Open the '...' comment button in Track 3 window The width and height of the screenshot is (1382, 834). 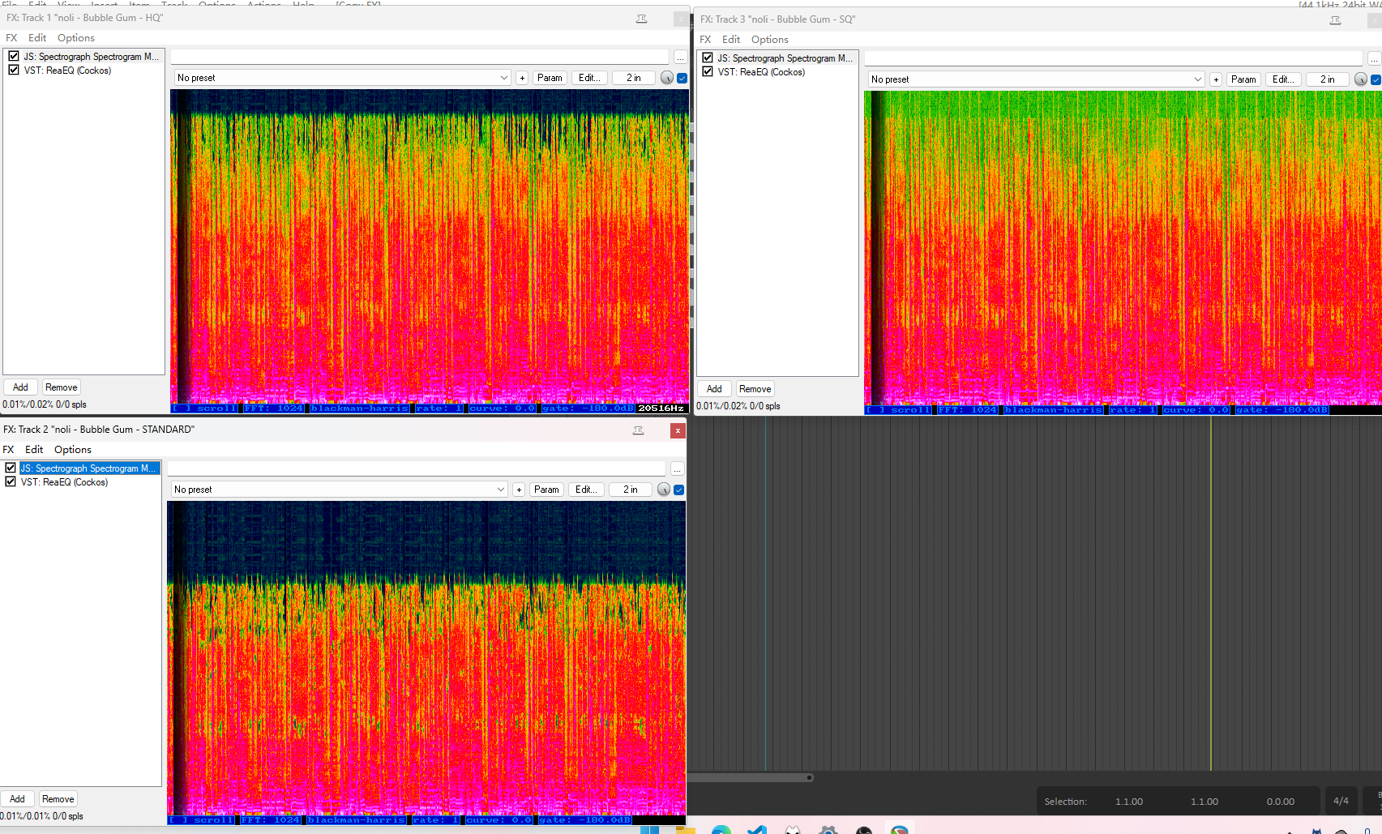point(1374,59)
